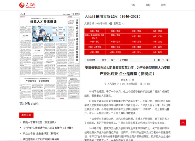Click the People.cn logo
195x141 pixels.
click(x=27, y=5)
